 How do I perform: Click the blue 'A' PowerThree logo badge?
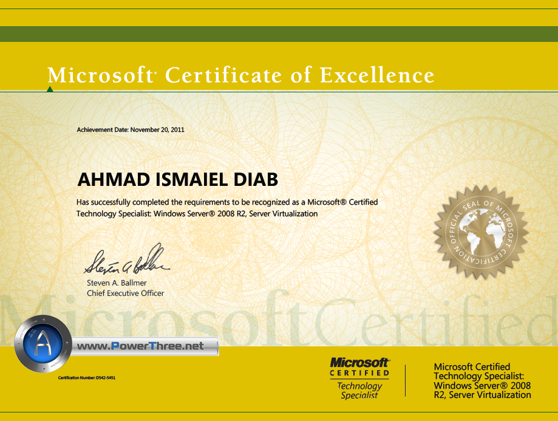[43, 344]
